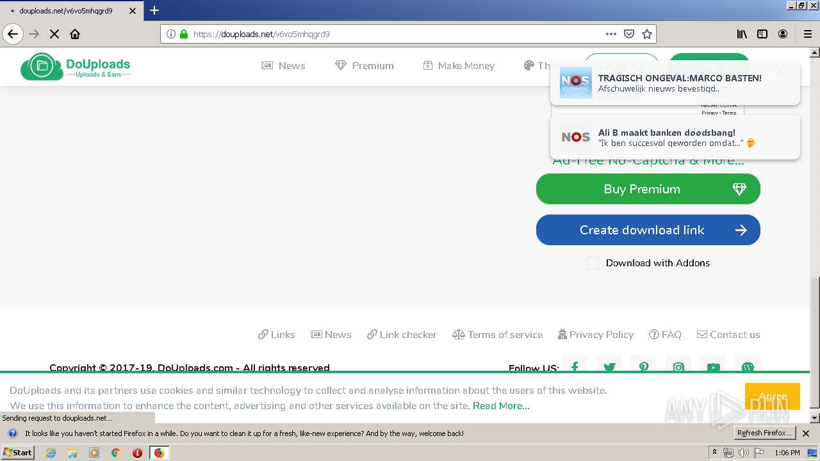Open the page actions three-dot menu
This screenshot has height=461, width=820.
click(x=611, y=34)
